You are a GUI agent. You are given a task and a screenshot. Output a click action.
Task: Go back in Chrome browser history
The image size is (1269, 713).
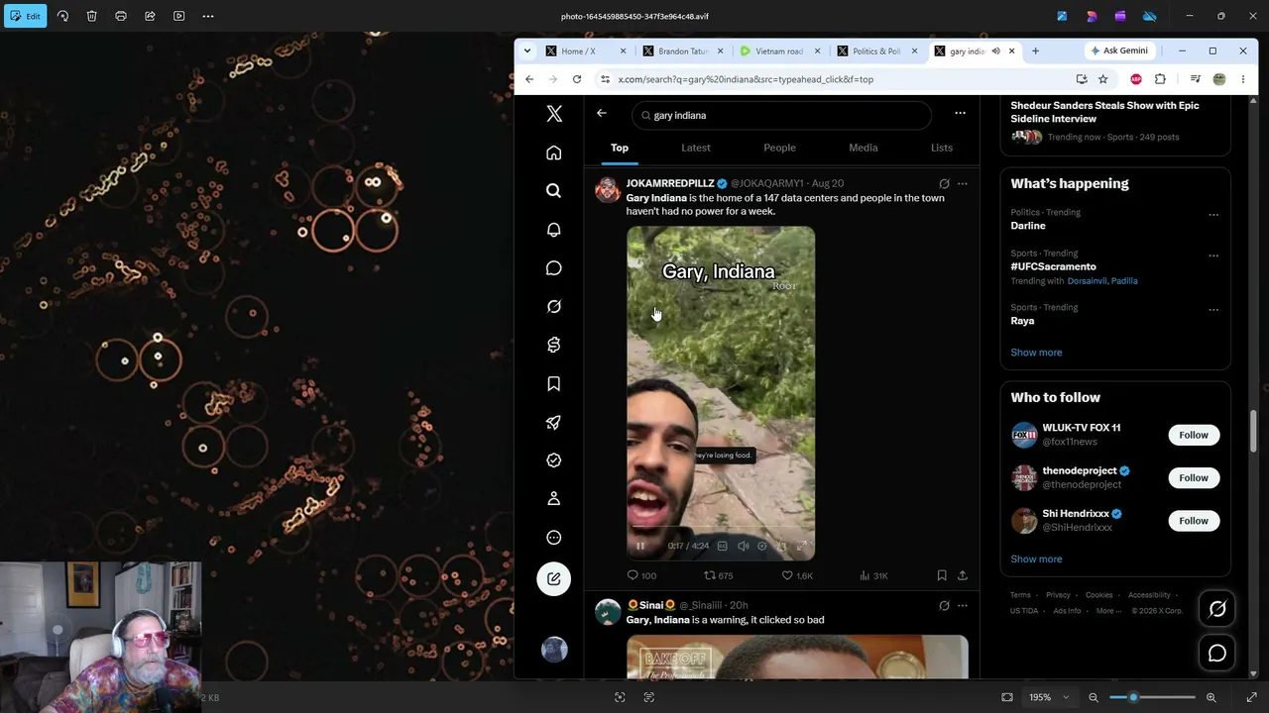coord(529,79)
